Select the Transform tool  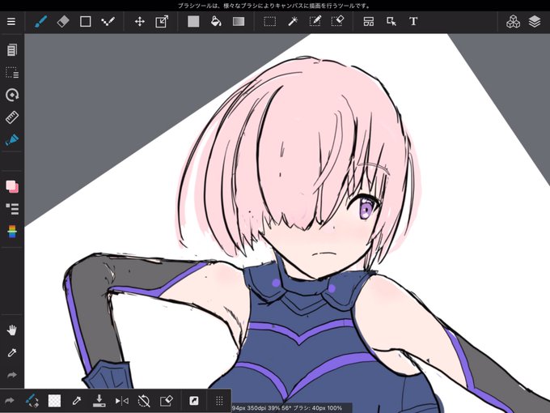click(x=162, y=21)
